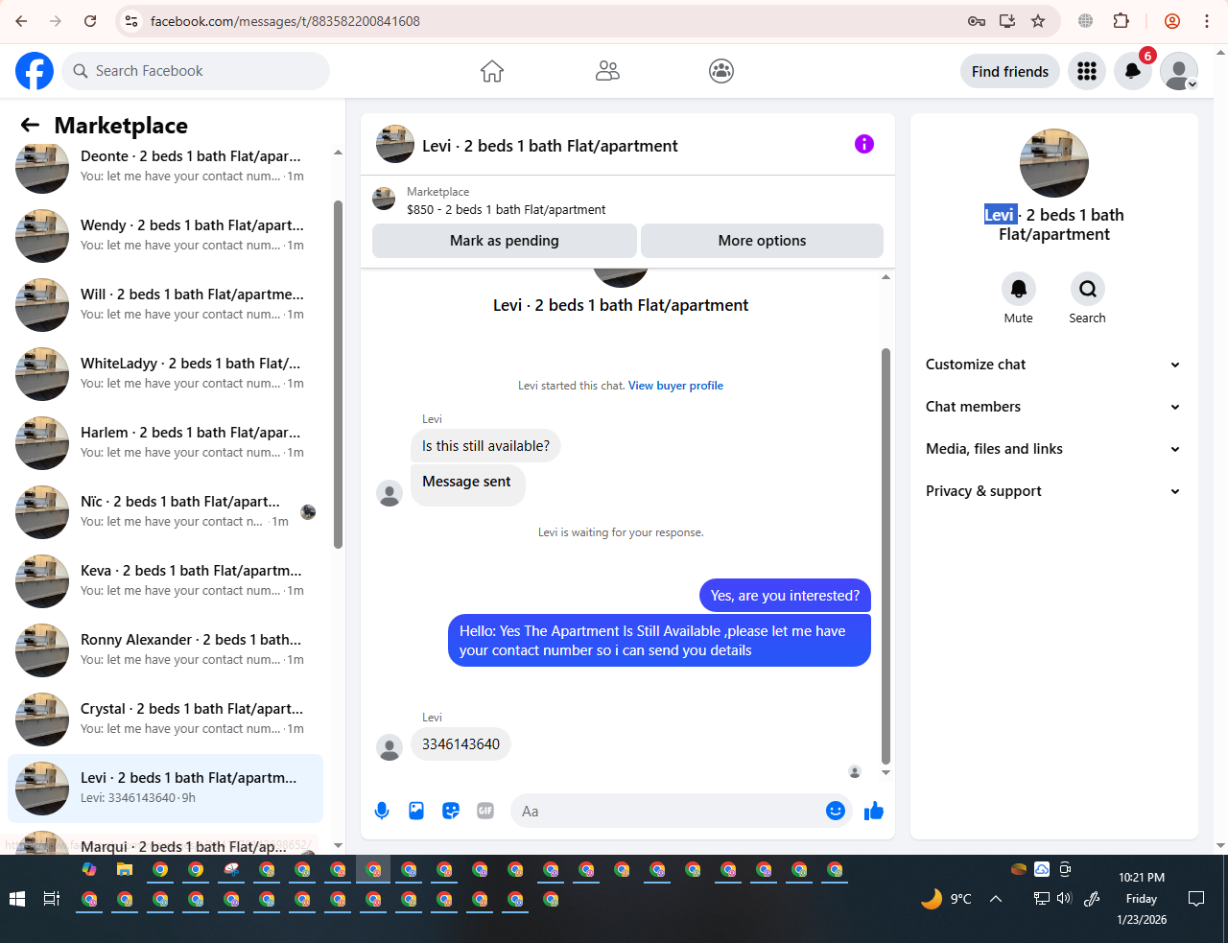Open Ronny Alexander conversation
The image size is (1228, 943).
[165, 649]
